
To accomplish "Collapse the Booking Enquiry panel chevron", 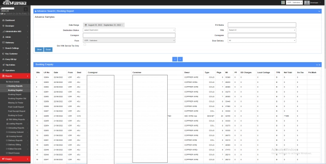I will (x=317, y=65).
